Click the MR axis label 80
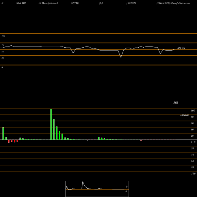Image resolution: width=197 pixels, height=197 pixels. (x=192, y=117)
